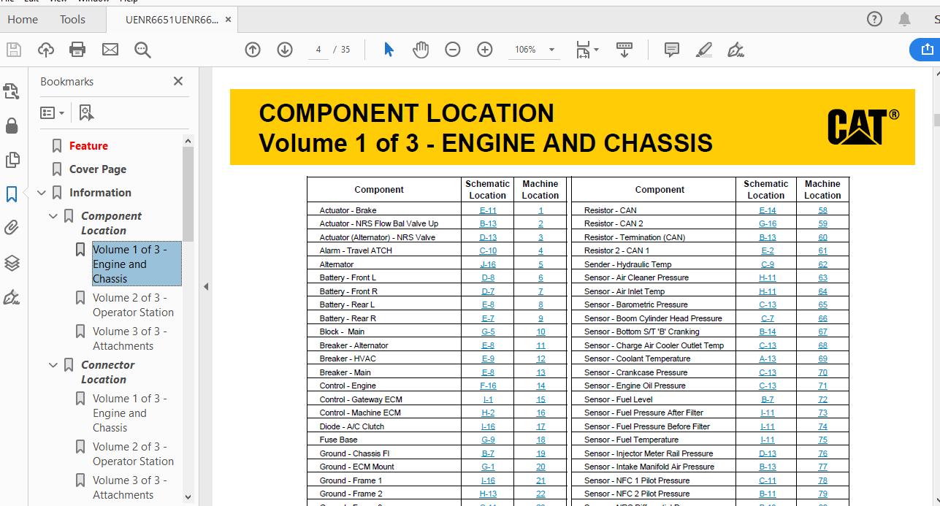
Task: Open the Sign document pen tool
Action: click(736, 50)
